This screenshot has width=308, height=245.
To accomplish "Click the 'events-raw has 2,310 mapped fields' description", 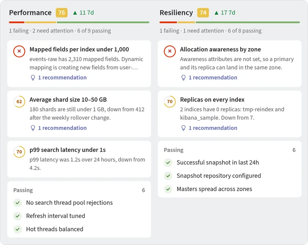I will click(86, 63).
